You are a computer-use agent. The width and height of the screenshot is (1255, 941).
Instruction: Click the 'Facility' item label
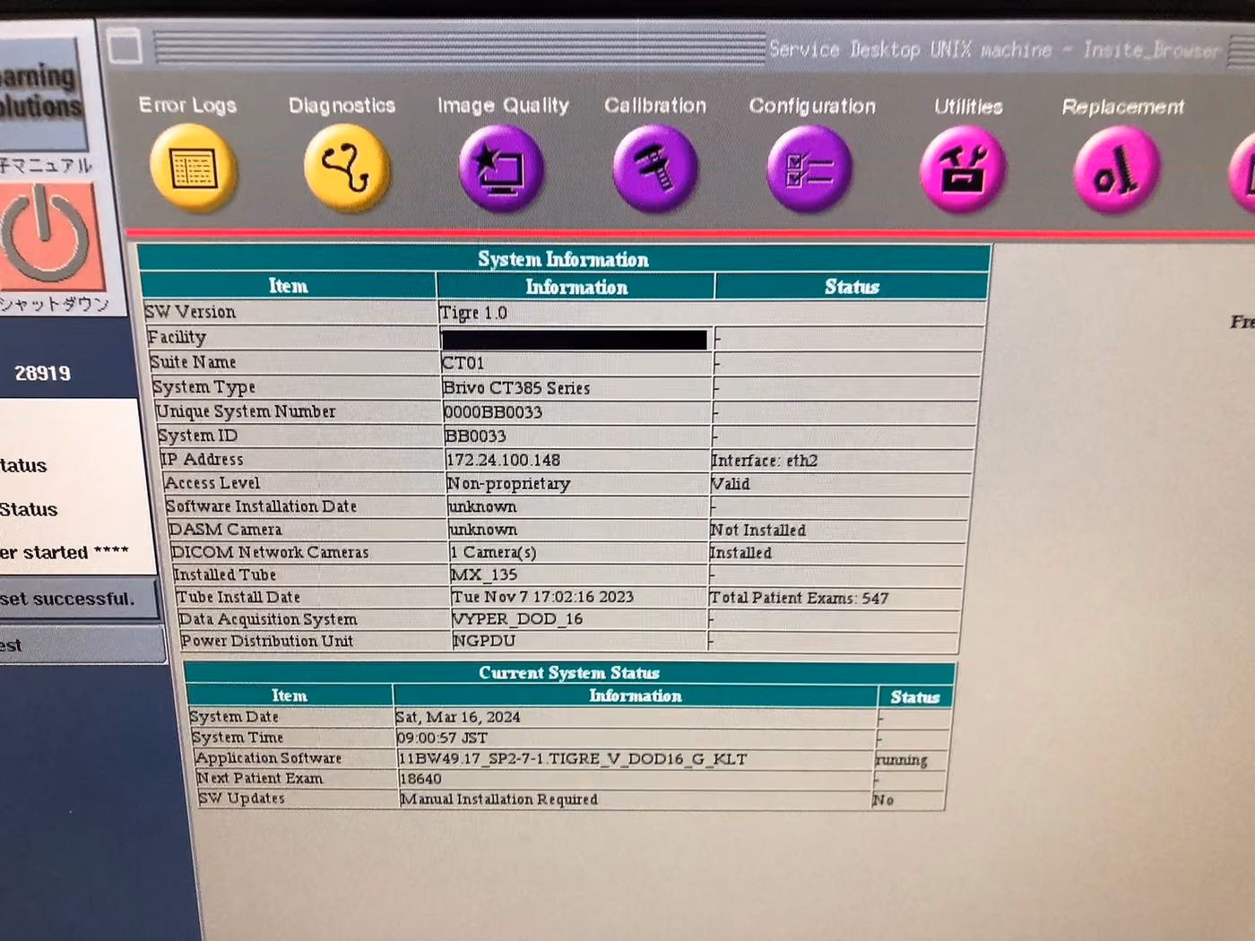coord(177,337)
